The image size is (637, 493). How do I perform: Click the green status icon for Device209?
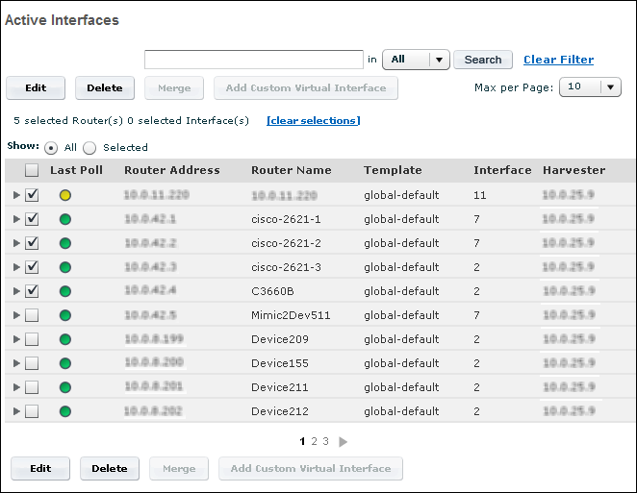click(65, 339)
